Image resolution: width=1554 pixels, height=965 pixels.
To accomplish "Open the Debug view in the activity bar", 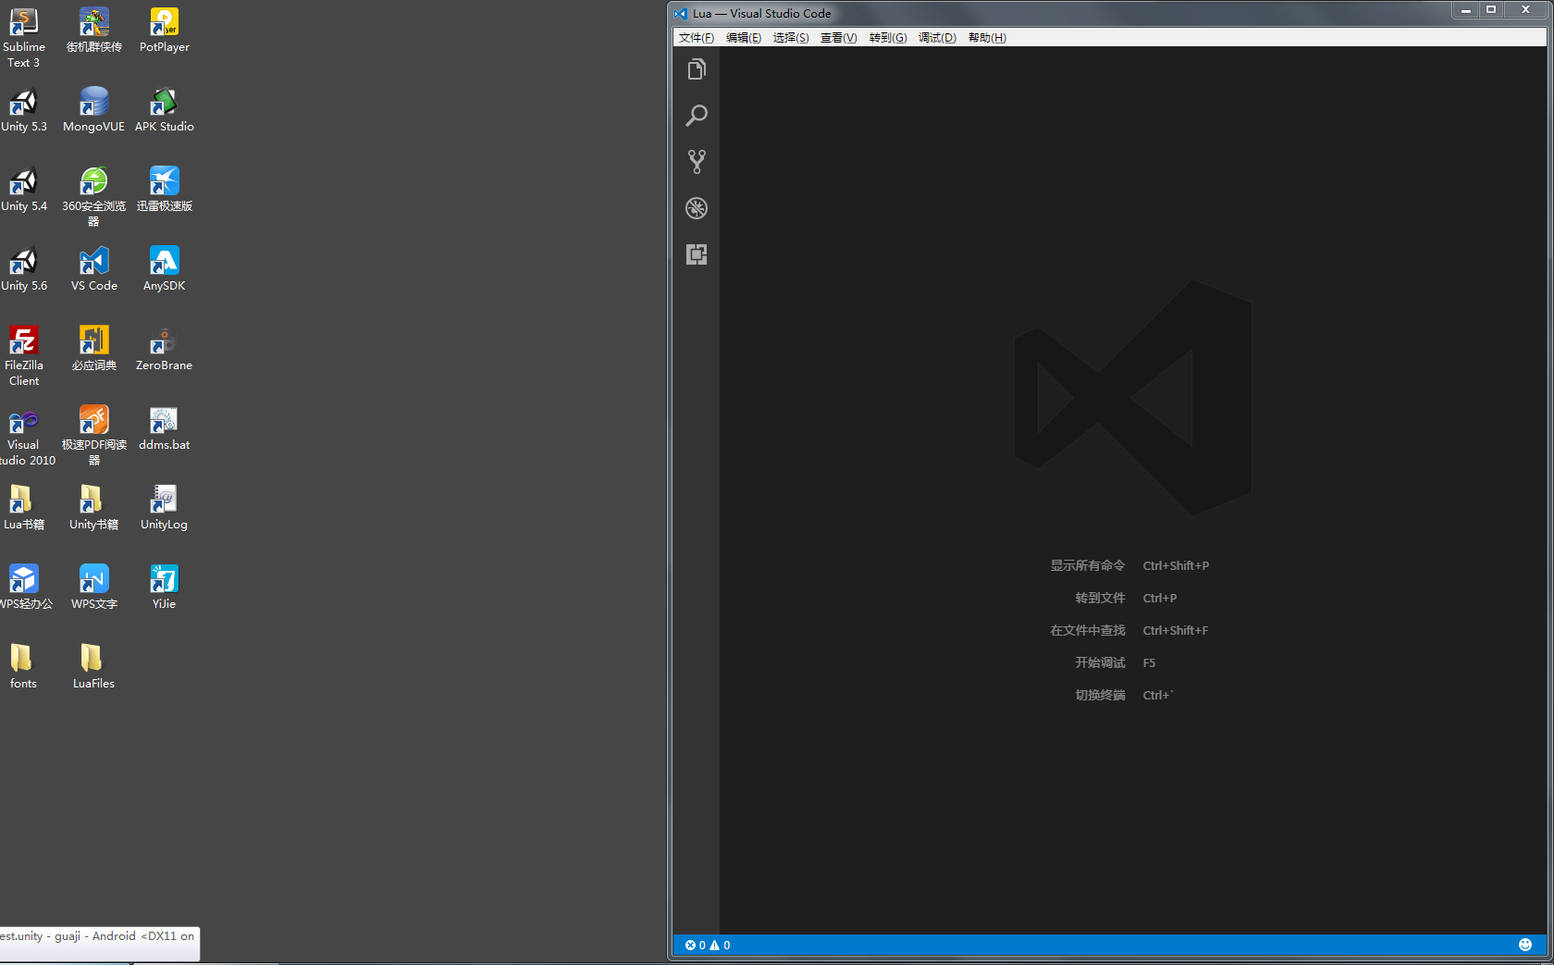I will [697, 208].
